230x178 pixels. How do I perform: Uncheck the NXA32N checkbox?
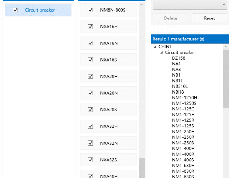(90, 143)
